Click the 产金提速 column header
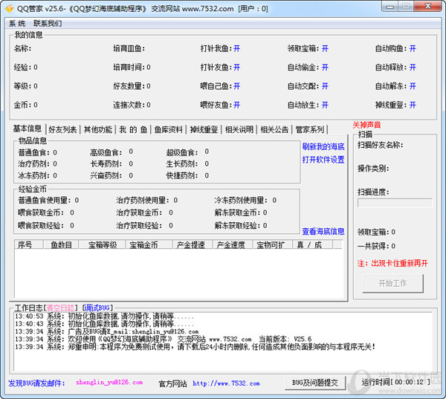446x399 pixels. 193,245
